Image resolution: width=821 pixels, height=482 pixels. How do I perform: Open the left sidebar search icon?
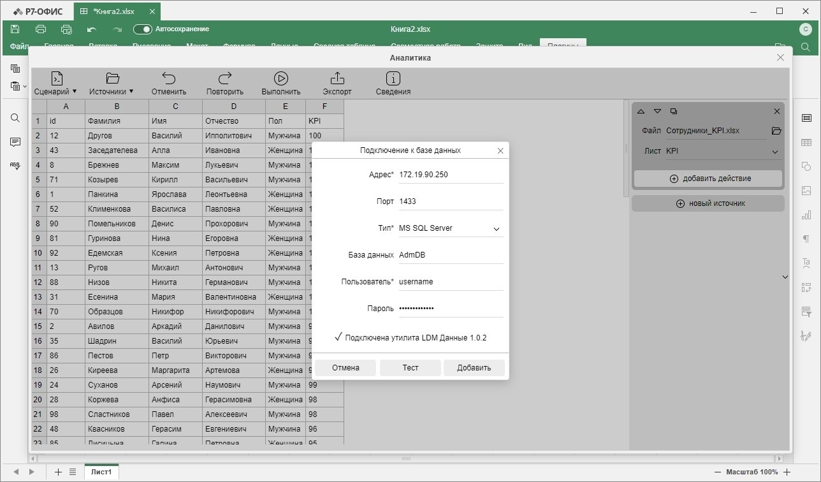pos(15,118)
